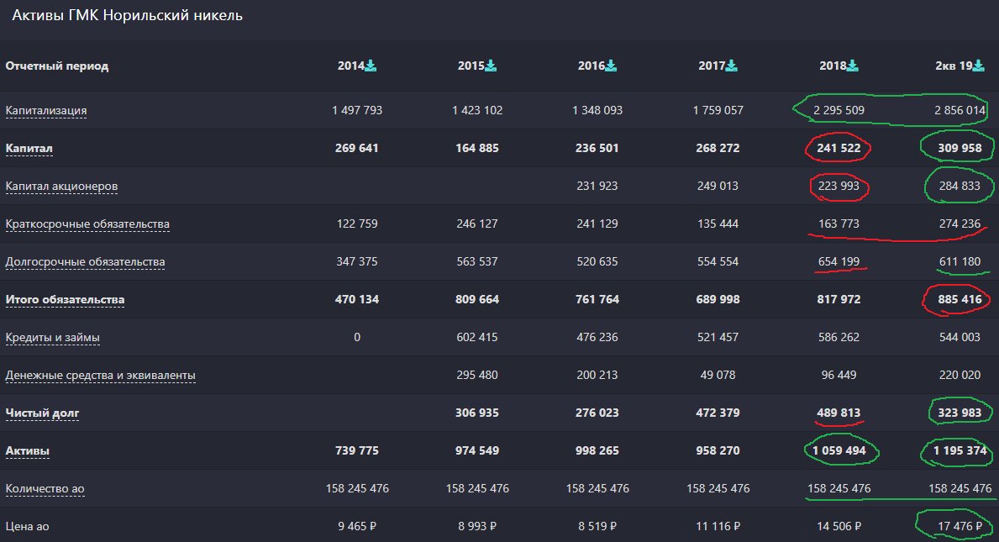Viewport: 999px width, 542px height.
Task: Click the share price 9 465 ₽
Action: pyautogui.click(x=357, y=526)
